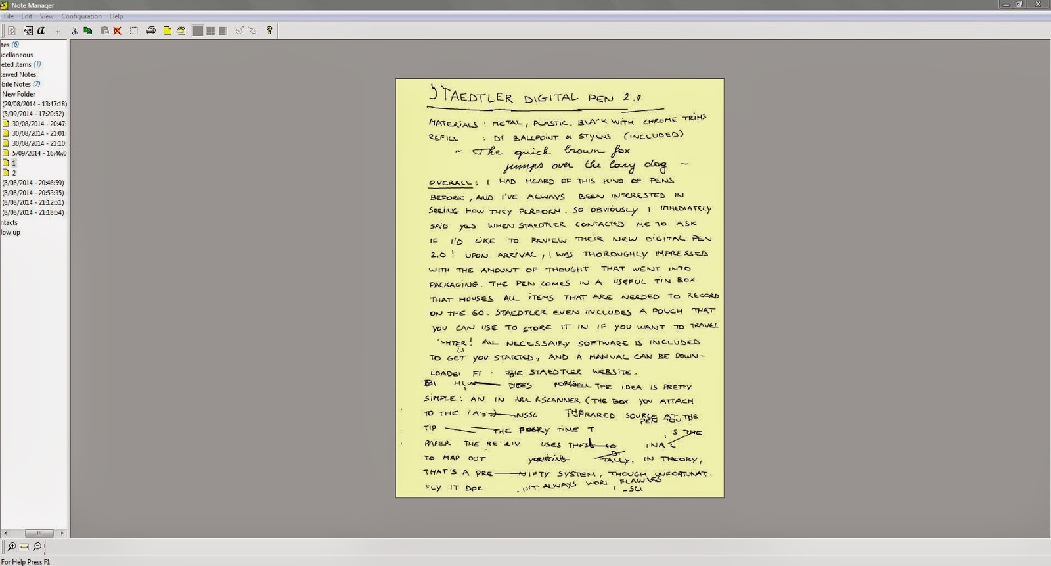Switch to single note view
The width and height of the screenshot is (1051, 566).
[x=198, y=30]
